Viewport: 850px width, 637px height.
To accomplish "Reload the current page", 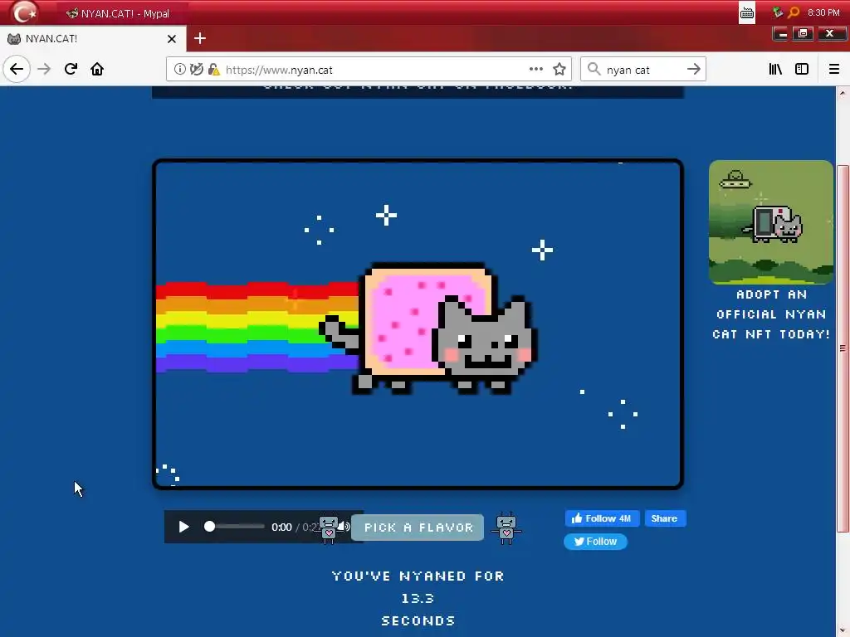I will 71,70.
